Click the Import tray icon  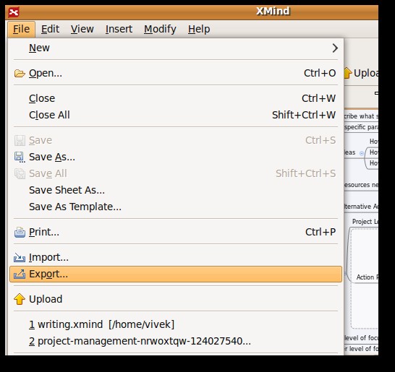click(20, 257)
